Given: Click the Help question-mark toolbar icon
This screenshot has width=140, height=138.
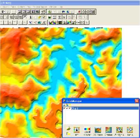Looking at the screenshot, I should tap(43, 12).
